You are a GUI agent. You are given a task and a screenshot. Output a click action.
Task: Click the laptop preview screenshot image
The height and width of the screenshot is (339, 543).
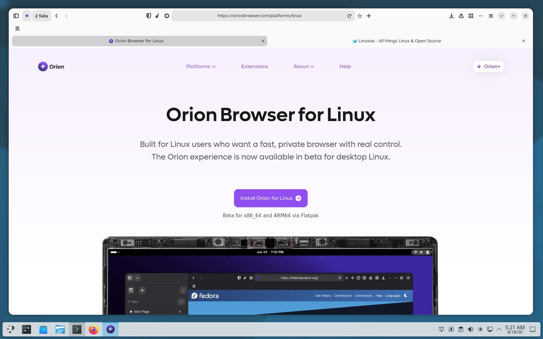point(270,275)
